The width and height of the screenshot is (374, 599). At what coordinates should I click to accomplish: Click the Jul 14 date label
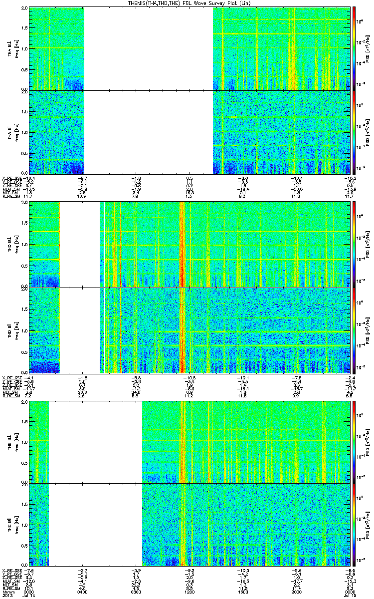point(29,596)
